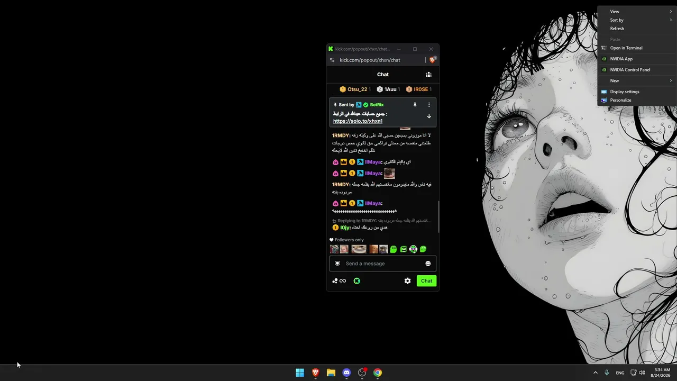Open Google Chrome from the taskbar
677x381 pixels.
(x=378, y=373)
